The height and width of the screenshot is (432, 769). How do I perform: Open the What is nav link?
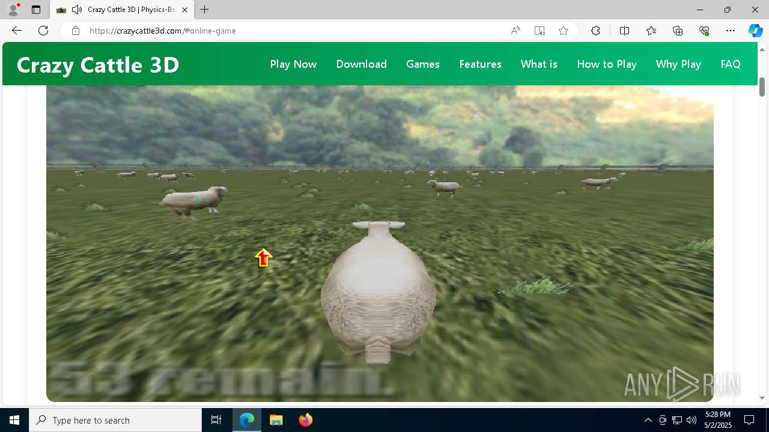539,64
